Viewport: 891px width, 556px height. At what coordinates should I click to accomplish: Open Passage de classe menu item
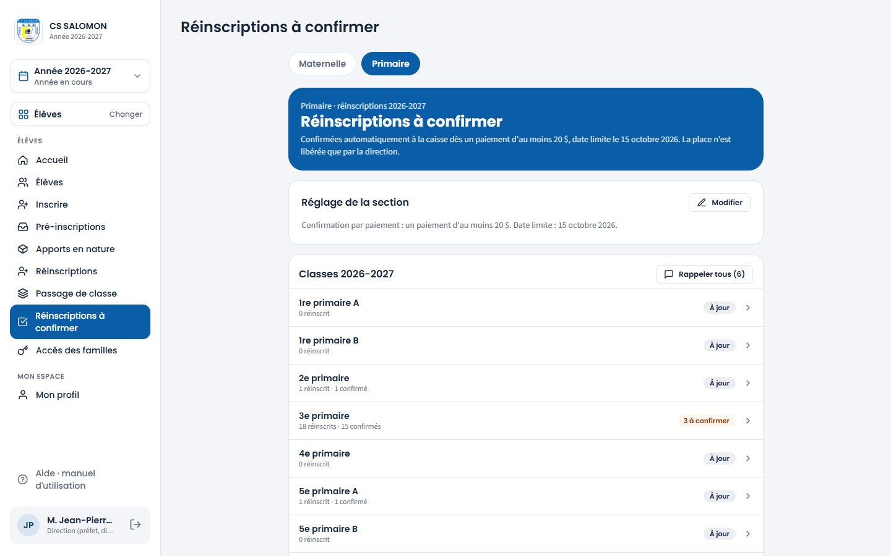click(80, 293)
